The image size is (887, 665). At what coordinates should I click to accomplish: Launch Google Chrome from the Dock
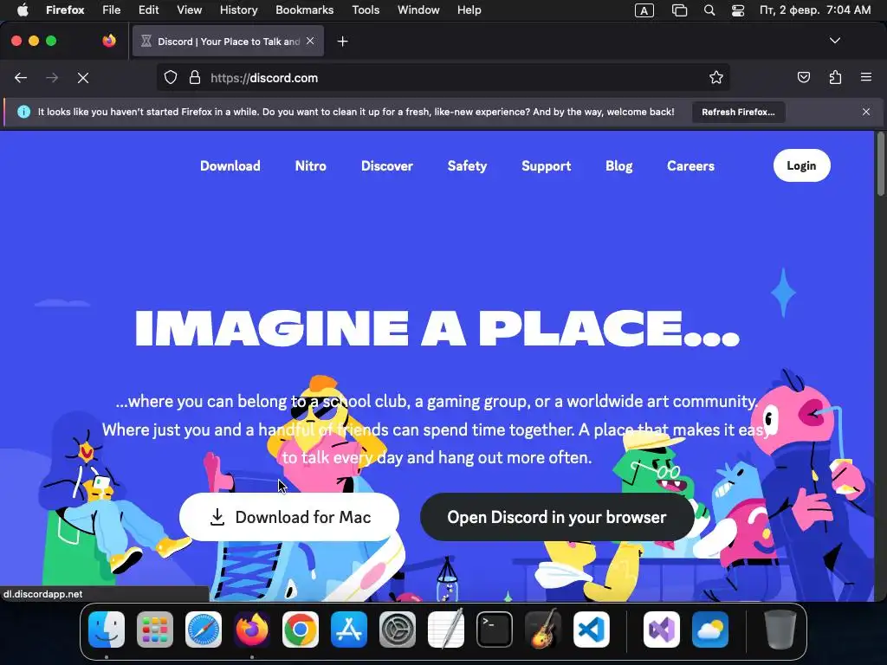pos(301,629)
